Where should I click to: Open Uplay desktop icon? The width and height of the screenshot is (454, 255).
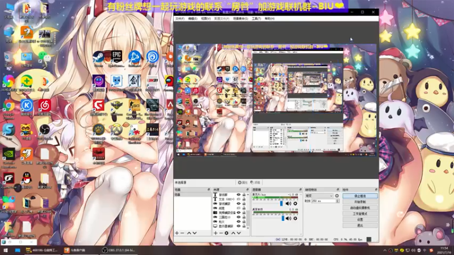pyautogui.click(x=152, y=58)
